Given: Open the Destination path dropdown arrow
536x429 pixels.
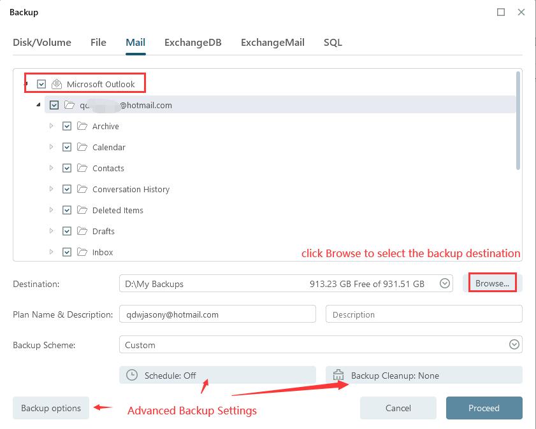Looking at the screenshot, I should [x=445, y=284].
